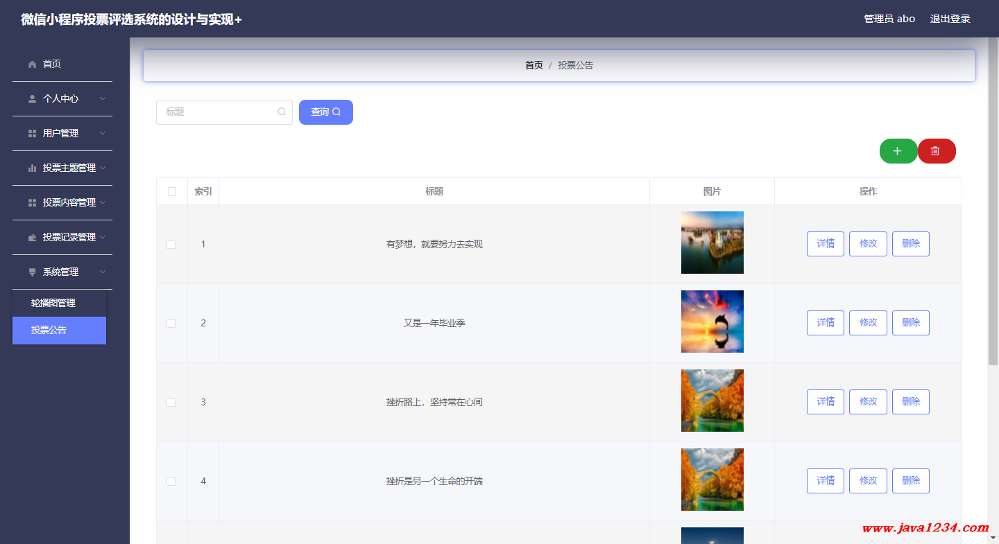Click the title 又是一年毕业季
The image size is (999, 544).
tap(434, 324)
